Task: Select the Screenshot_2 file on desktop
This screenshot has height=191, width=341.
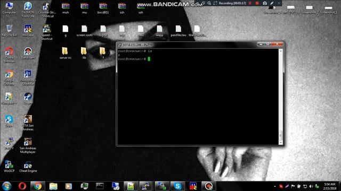Action: [310, 10]
